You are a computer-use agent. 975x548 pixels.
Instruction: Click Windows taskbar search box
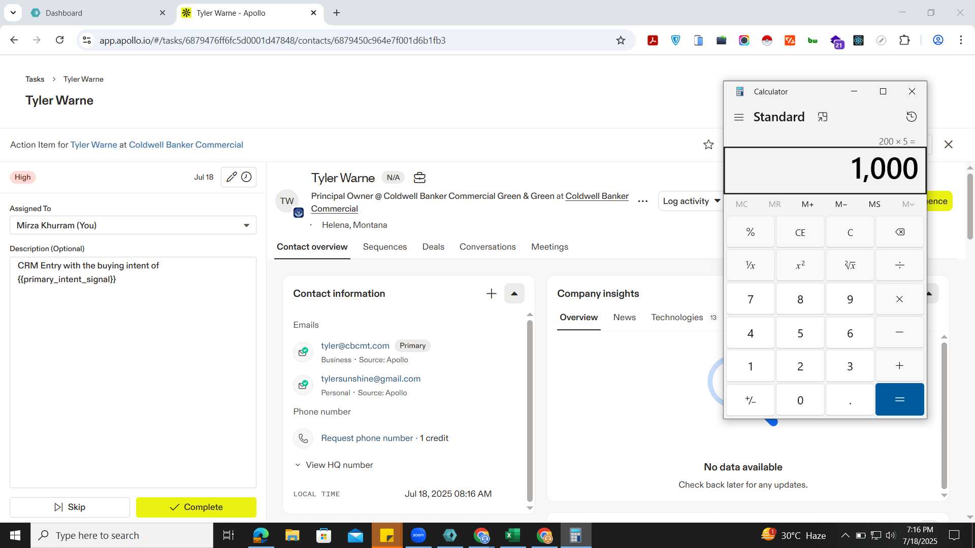(122, 535)
